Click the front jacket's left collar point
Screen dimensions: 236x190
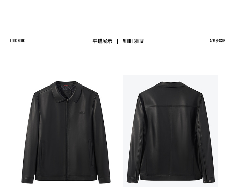click(58, 102)
